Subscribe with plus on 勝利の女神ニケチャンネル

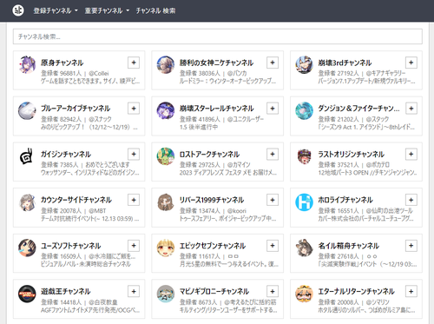[x=273, y=63]
